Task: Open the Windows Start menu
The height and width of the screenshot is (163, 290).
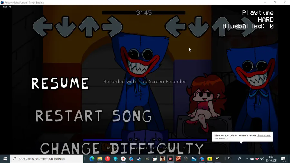Action: click(5, 159)
